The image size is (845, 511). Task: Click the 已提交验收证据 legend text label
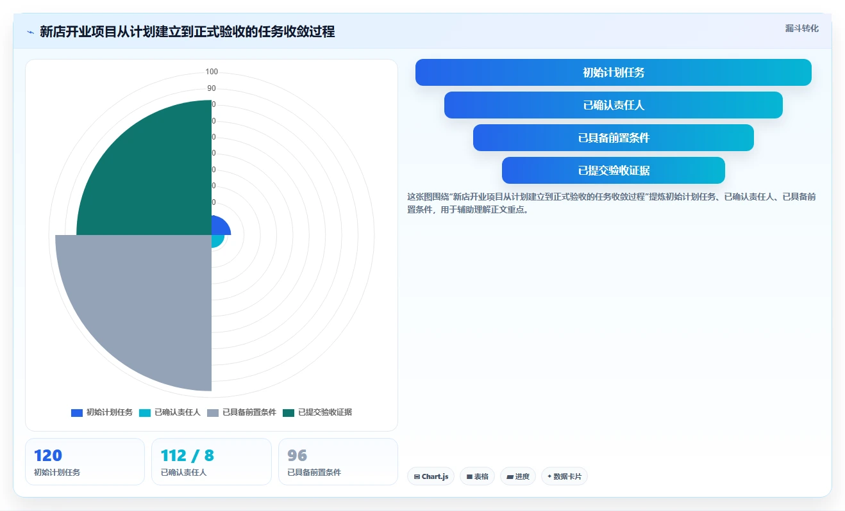point(325,412)
